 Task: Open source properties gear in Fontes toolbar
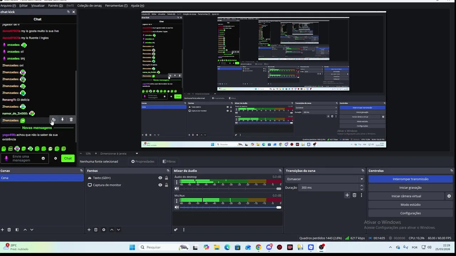(104, 230)
